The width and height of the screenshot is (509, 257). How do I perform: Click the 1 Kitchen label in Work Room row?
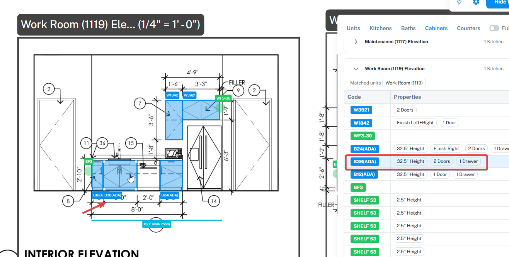pos(494,69)
